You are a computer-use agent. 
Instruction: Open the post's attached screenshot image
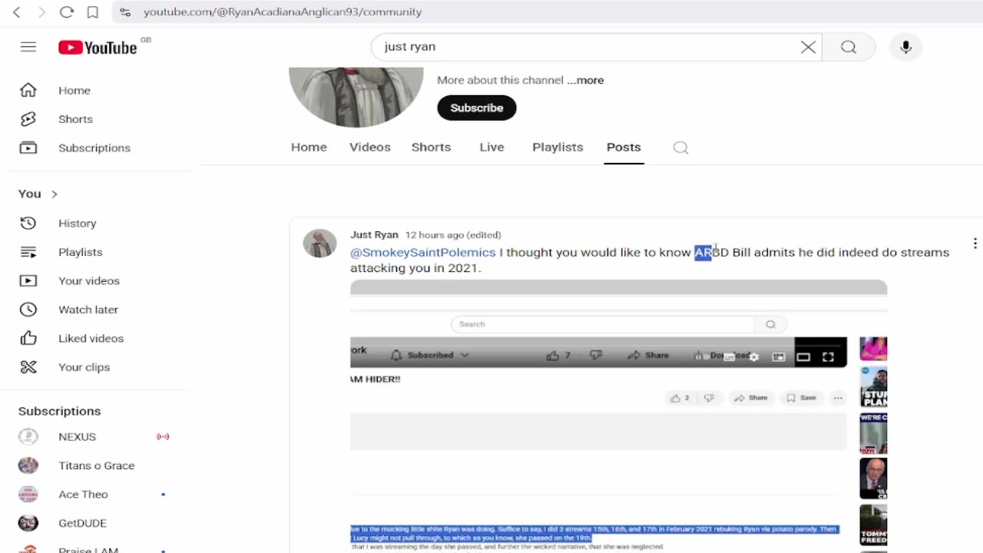tap(619, 416)
